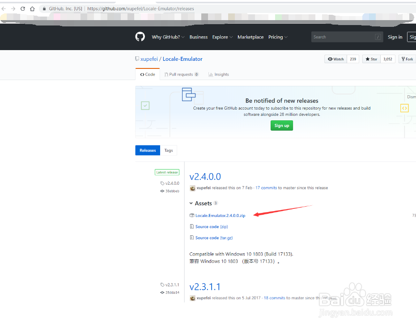Select the Releases tab
The width and height of the screenshot is (416, 327).
coord(148,150)
